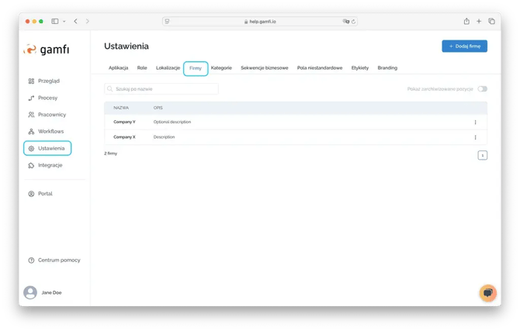
Task: Select page 1 in pagination
Action: click(x=482, y=155)
